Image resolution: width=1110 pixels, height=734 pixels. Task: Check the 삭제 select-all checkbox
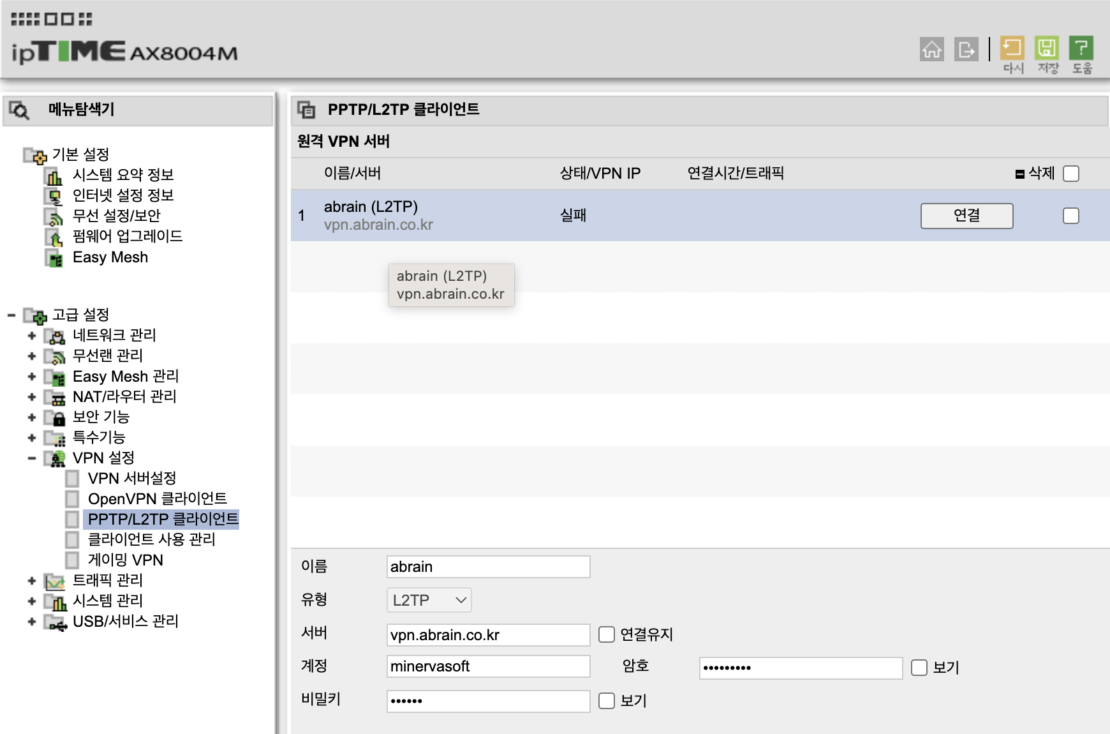click(x=1072, y=174)
